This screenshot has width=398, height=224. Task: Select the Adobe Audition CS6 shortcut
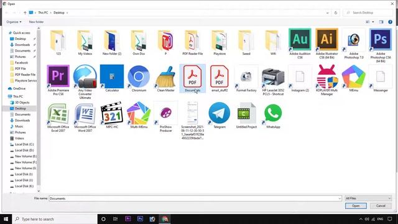(300, 44)
